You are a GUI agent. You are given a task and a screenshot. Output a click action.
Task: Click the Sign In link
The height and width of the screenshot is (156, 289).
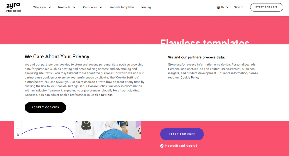click(238, 7)
